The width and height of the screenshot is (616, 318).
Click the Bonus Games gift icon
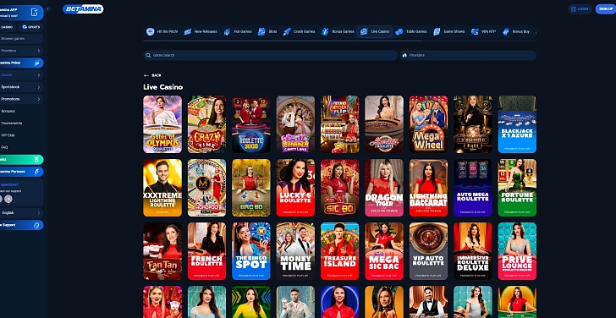(325, 31)
